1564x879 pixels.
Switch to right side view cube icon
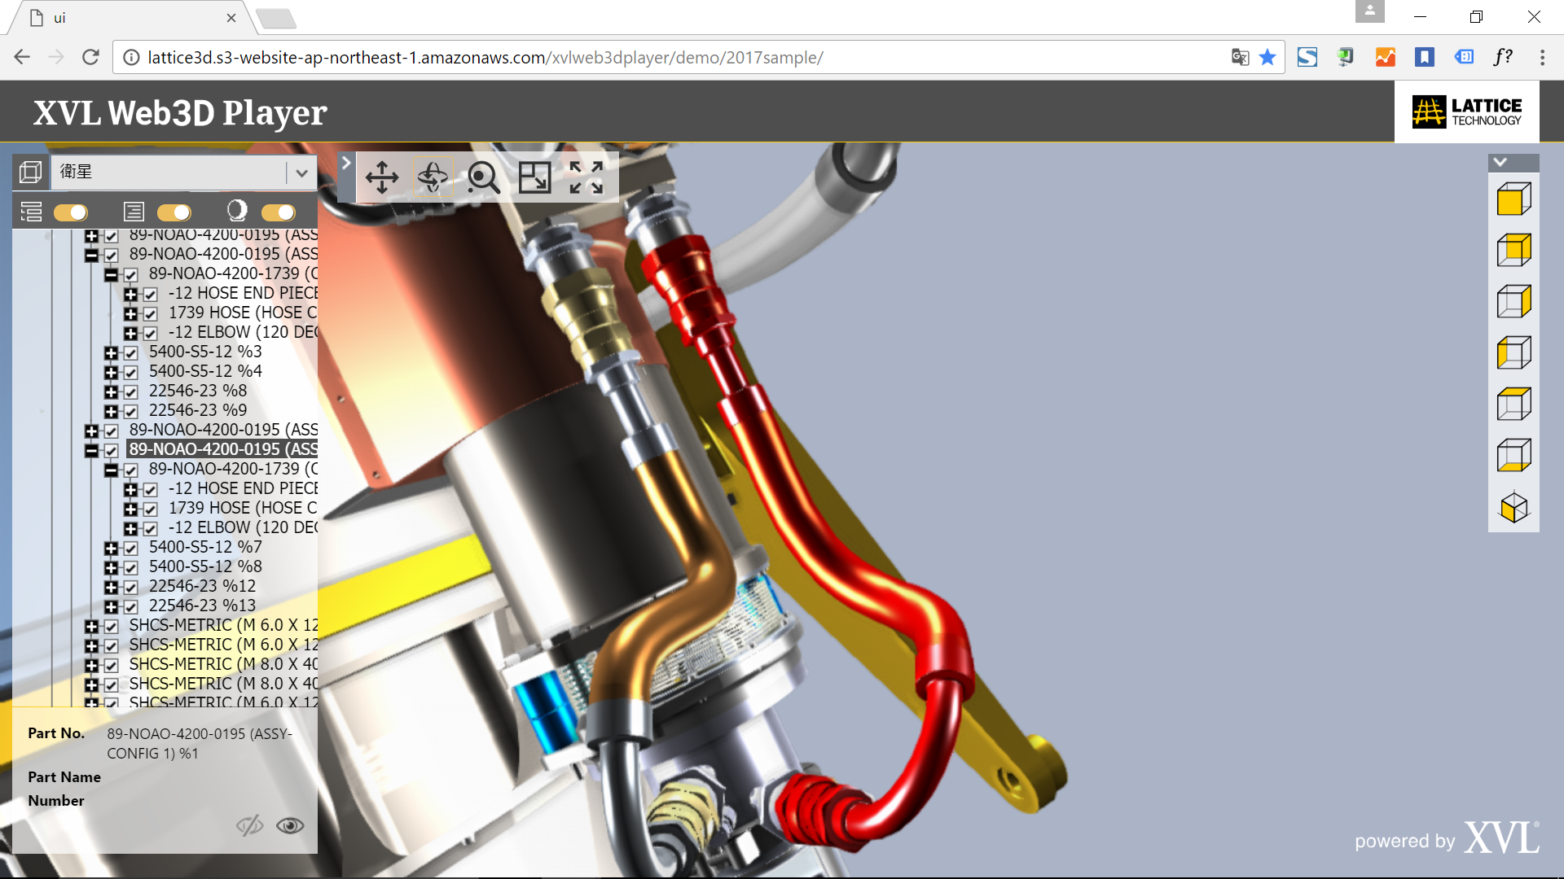[x=1513, y=302]
